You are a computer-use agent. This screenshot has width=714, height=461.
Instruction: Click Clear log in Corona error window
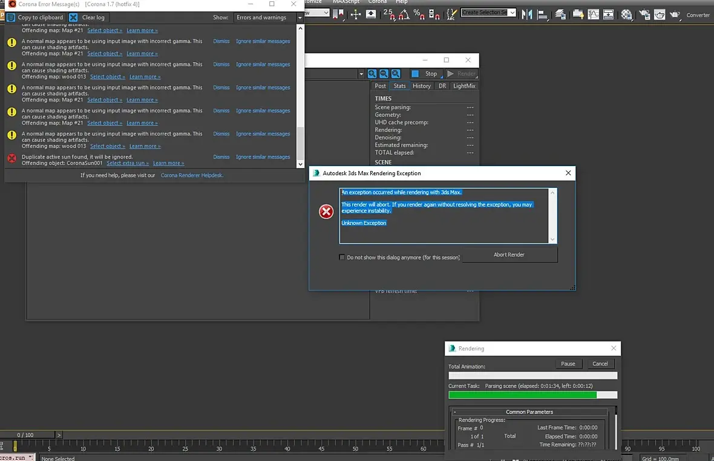[88, 18]
